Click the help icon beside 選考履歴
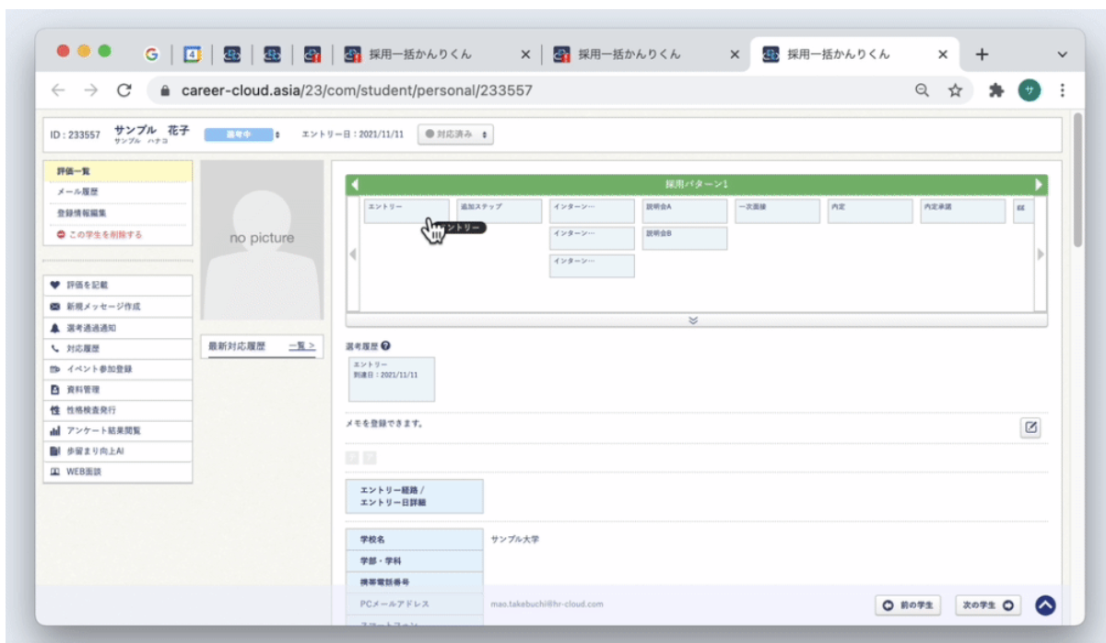The width and height of the screenshot is (1106, 643). (x=385, y=346)
